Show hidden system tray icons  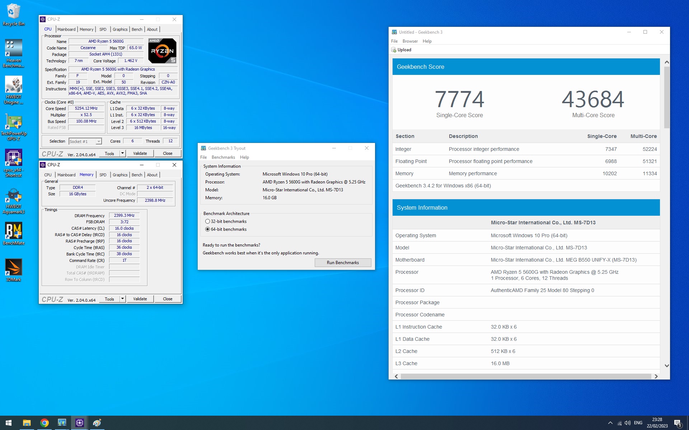pos(610,423)
